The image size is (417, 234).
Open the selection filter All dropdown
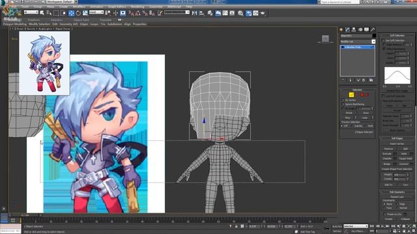31,12
